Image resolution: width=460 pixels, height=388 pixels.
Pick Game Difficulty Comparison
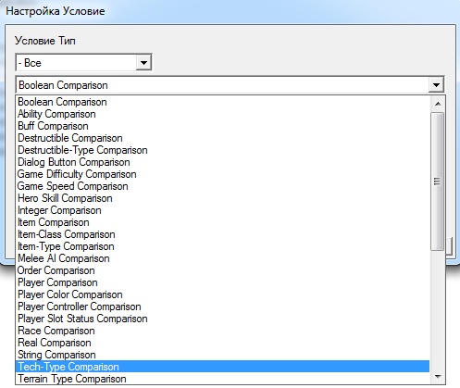(x=222, y=174)
